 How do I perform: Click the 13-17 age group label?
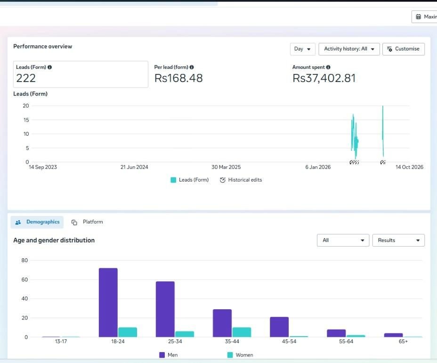[61, 341]
